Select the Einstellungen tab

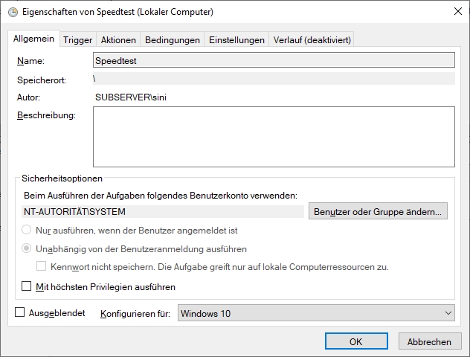point(236,40)
